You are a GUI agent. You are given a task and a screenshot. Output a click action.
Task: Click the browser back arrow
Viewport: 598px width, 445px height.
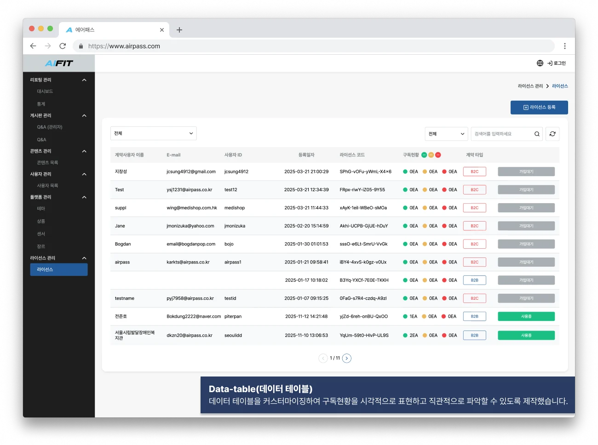33,46
